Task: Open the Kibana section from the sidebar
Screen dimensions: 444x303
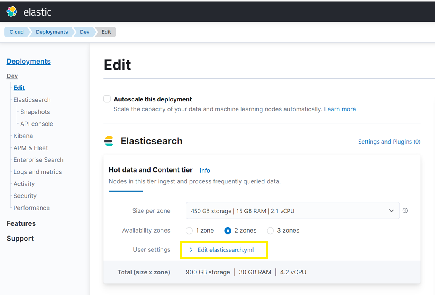Action: 23,136
